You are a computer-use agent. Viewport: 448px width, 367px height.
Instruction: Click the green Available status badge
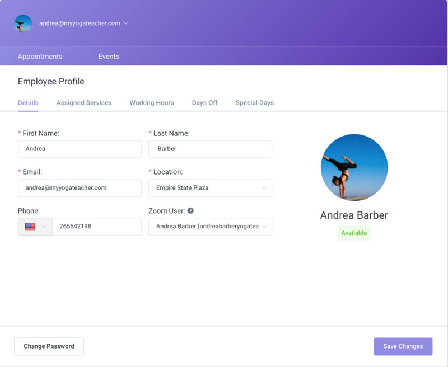354,233
